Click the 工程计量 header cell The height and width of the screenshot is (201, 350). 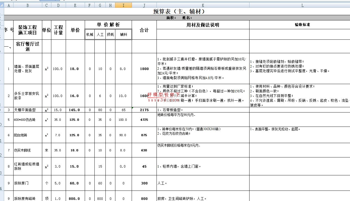click(59, 30)
